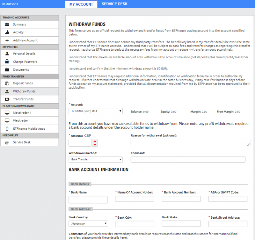Click the ABA or SWIFT Code field
The height and width of the screenshot is (240, 255).
click(x=228, y=199)
